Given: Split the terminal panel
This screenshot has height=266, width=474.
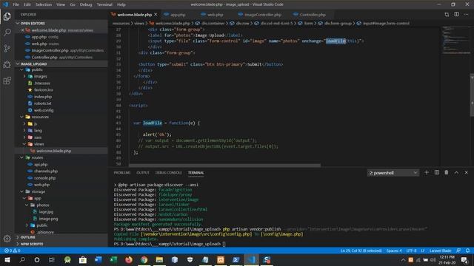Looking at the screenshot, I should (436, 172).
